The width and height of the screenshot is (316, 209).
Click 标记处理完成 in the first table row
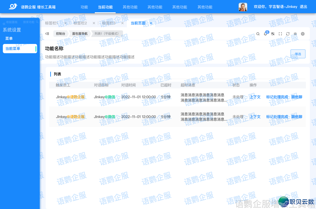coord(277,97)
